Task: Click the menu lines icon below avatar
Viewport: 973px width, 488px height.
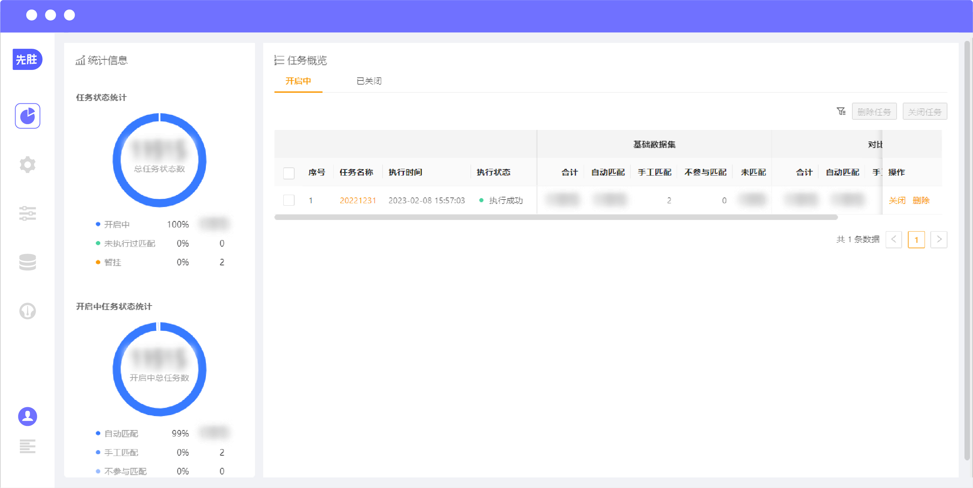Action: click(28, 446)
